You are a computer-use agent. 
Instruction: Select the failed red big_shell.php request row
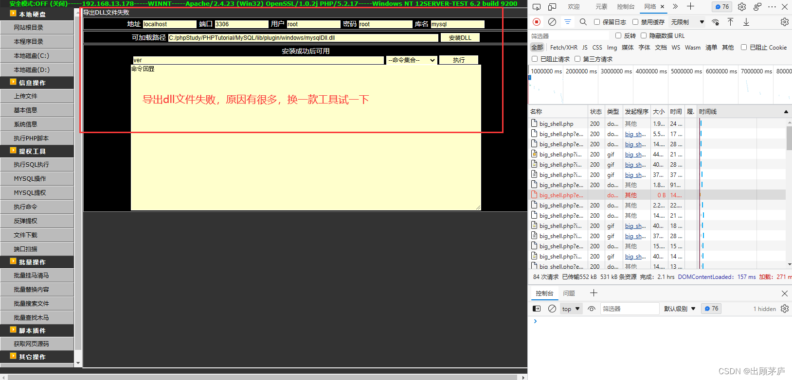657,195
